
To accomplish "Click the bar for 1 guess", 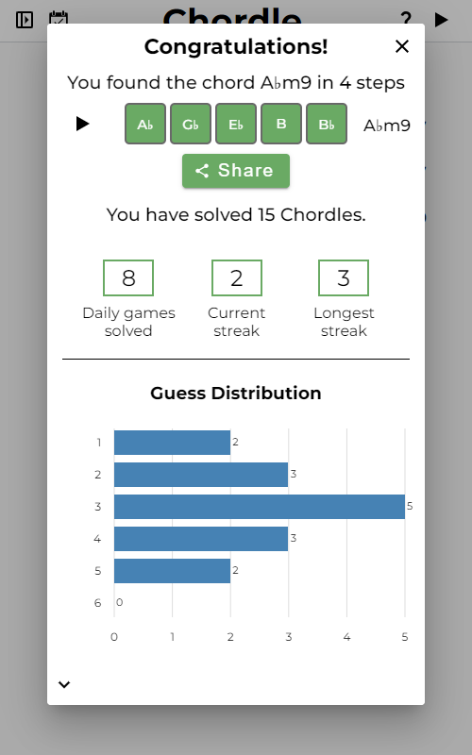I will click(172, 443).
